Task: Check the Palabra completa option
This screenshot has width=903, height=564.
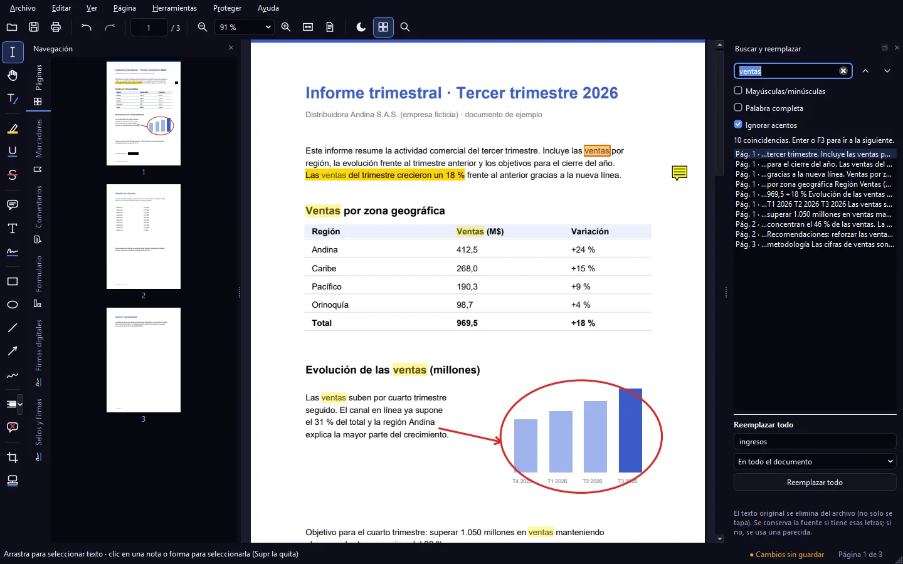Action: 738,108
